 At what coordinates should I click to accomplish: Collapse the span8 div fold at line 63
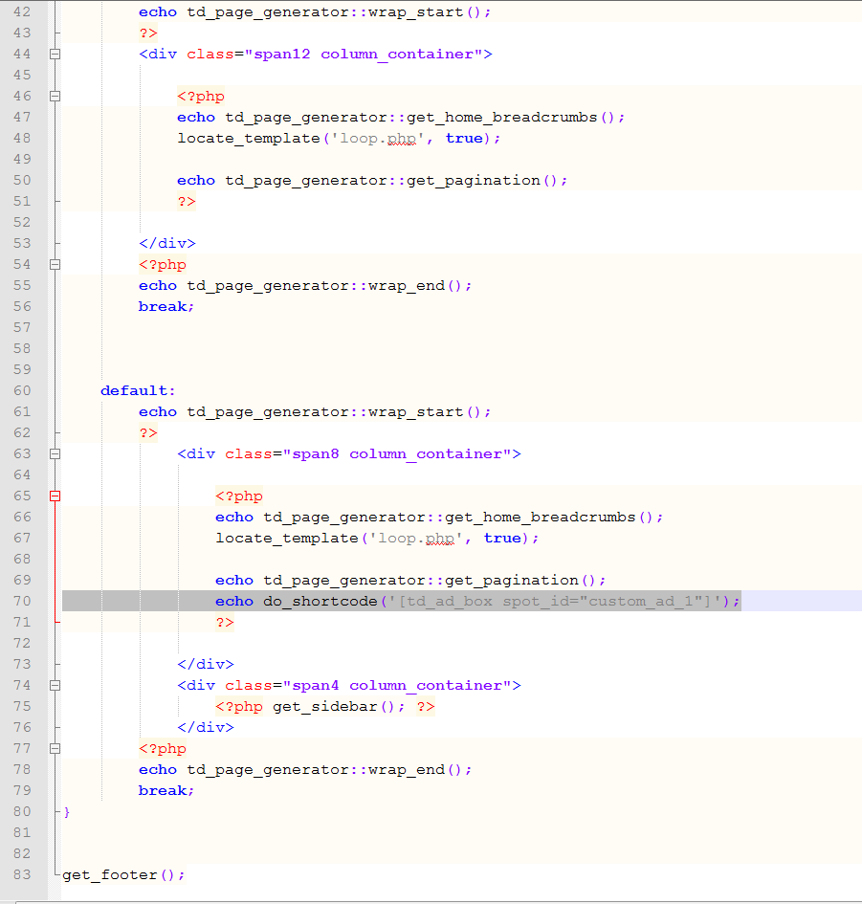click(x=55, y=454)
